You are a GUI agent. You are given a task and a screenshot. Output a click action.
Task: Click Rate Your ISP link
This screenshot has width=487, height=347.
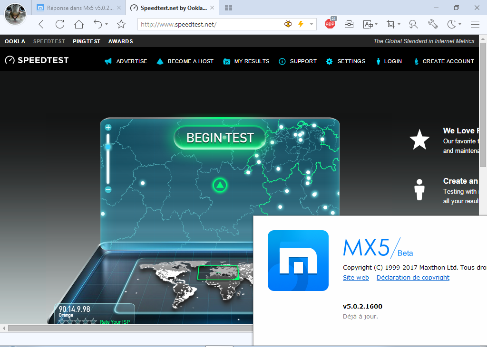coord(115,321)
